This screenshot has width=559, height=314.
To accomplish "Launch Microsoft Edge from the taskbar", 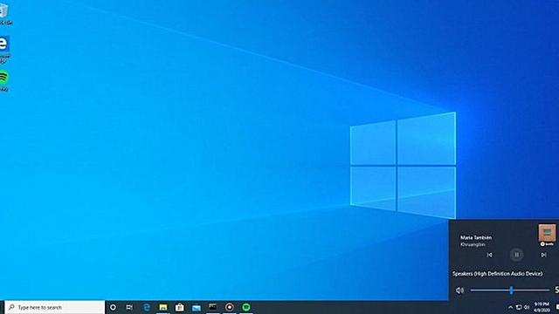I will [x=147, y=307].
